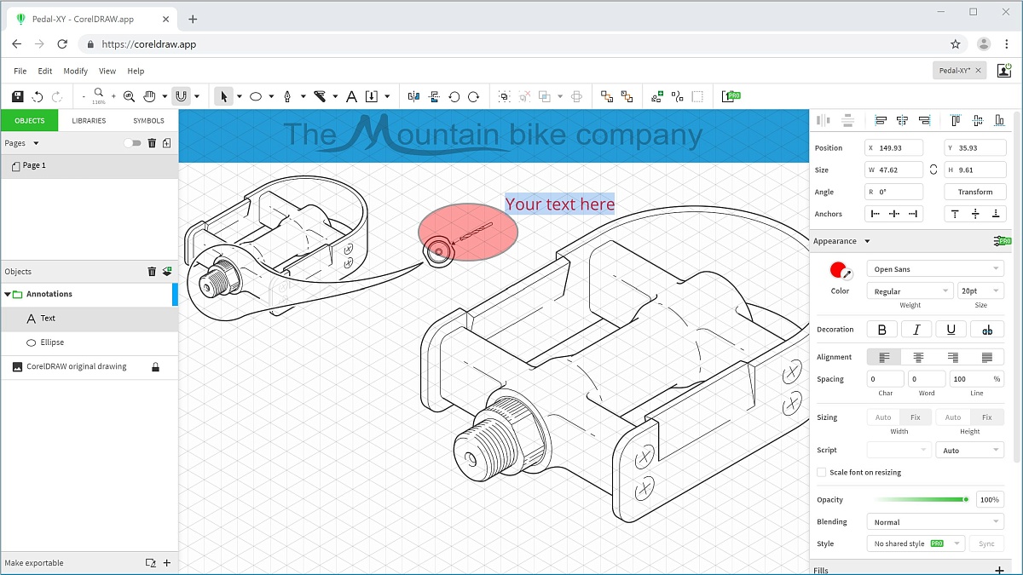
Task: Open the Edit menu
Action: tap(45, 72)
